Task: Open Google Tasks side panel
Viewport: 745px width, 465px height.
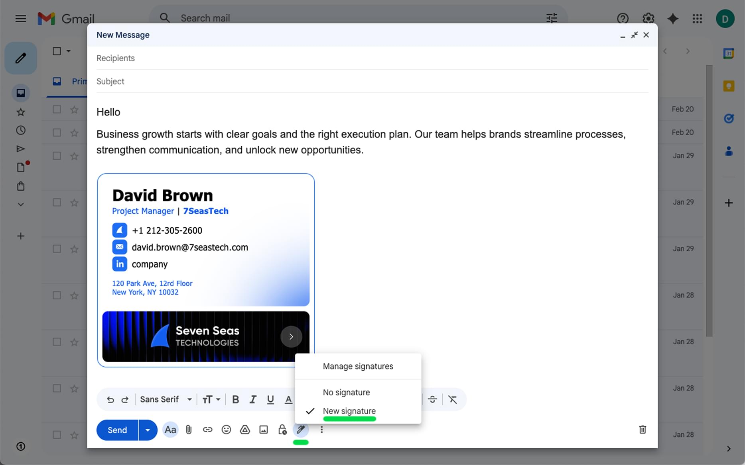Action: pos(729,118)
